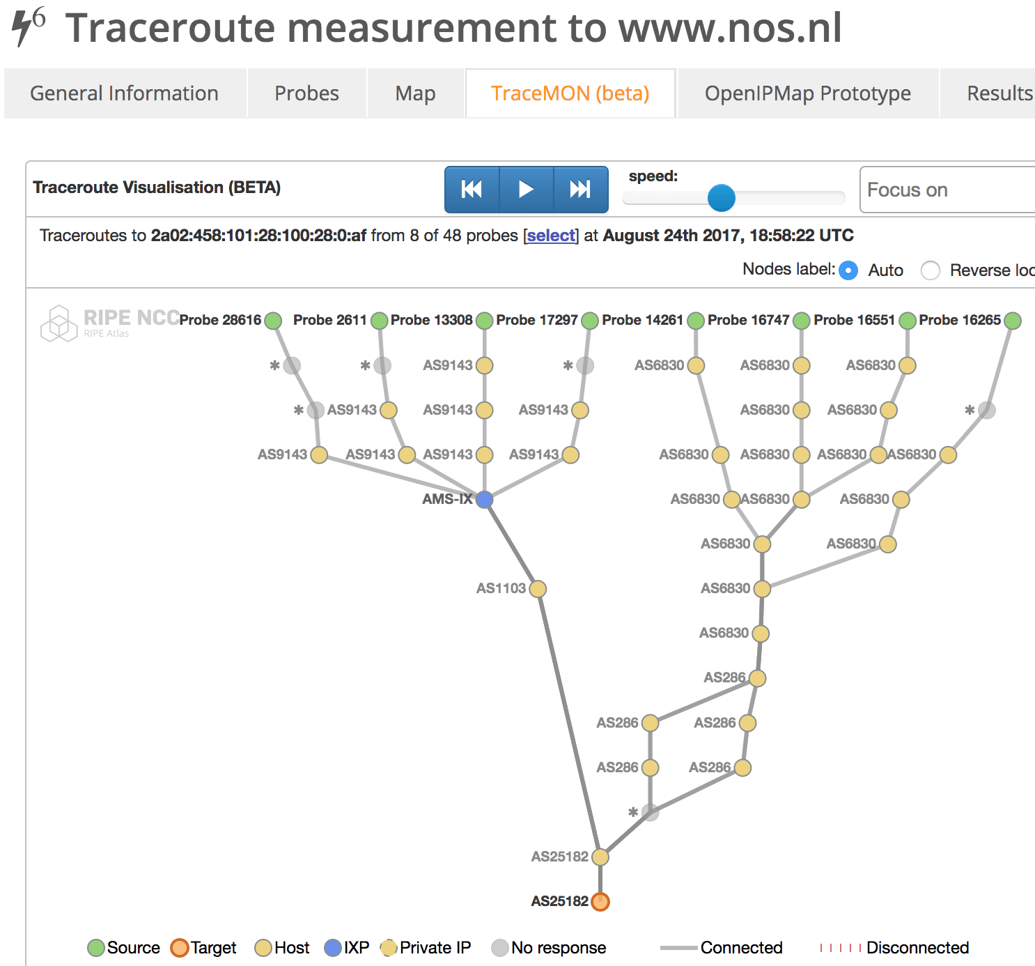Select the orange AS25182 target node
Screen dimensions: 1035x966
point(600,902)
